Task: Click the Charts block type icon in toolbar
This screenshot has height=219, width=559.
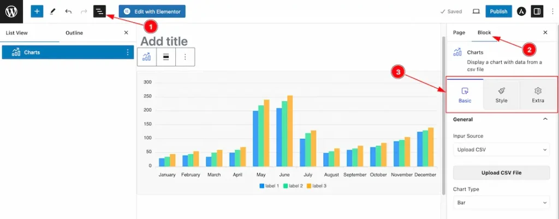Action: [x=146, y=57]
